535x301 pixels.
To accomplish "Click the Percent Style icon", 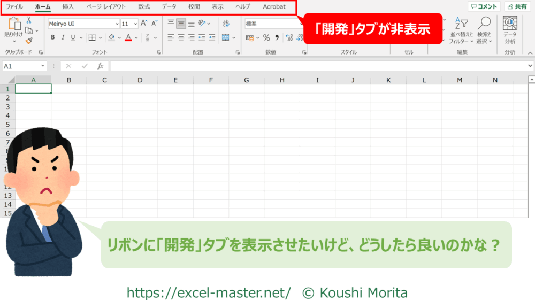I will pos(266,37).
